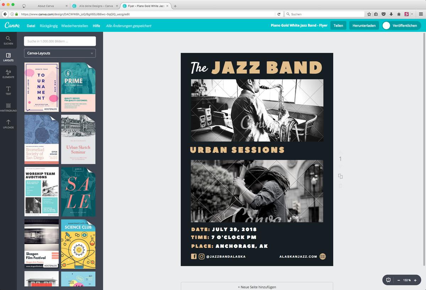This screenshot has width=426, height=290.
Task: Click the ALASKANJAZZ.COM text
Action: pos(298,256)
